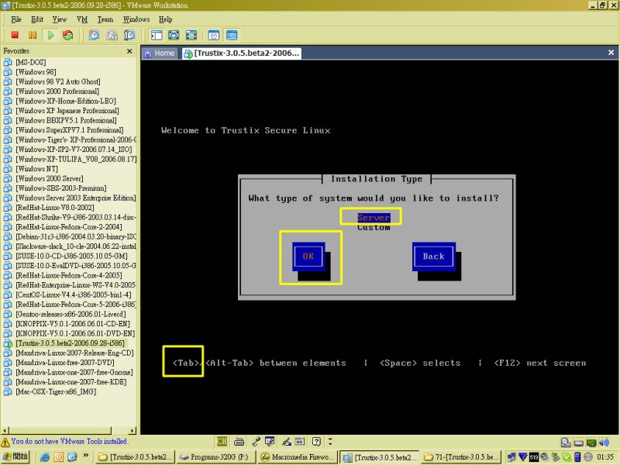
Task: Click the sound device status icon
Action: coord(604,442)
